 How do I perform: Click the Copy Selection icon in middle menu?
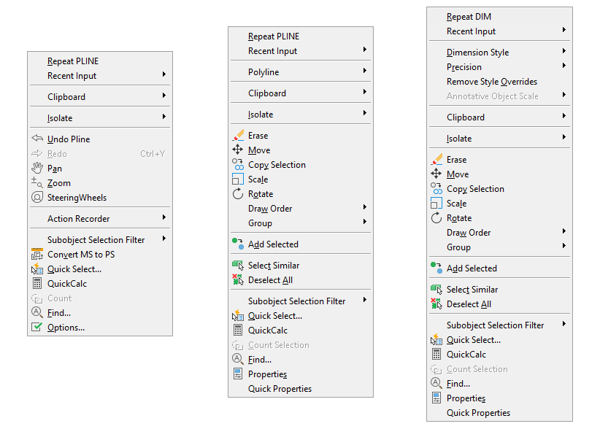pos(238,164)
